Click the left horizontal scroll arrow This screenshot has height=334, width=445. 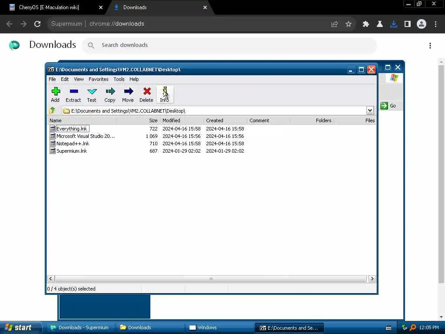51,279
